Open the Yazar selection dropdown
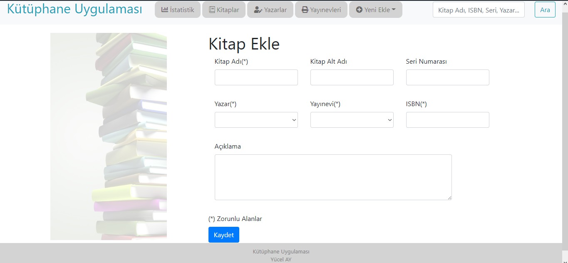 (256, 120)
